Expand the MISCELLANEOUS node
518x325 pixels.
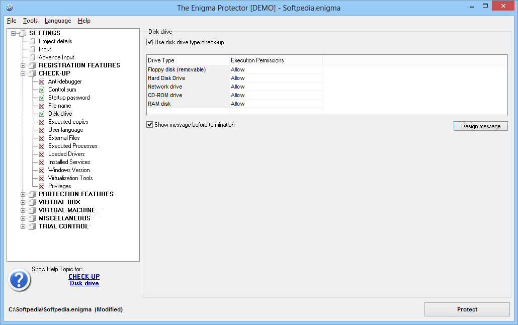tap(23, 218)
